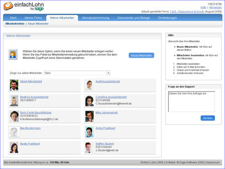Open Albert Altersteilzeit's profile link
Image resolution: width=225 pixels, height=169 pixels.
coord(31,81)
